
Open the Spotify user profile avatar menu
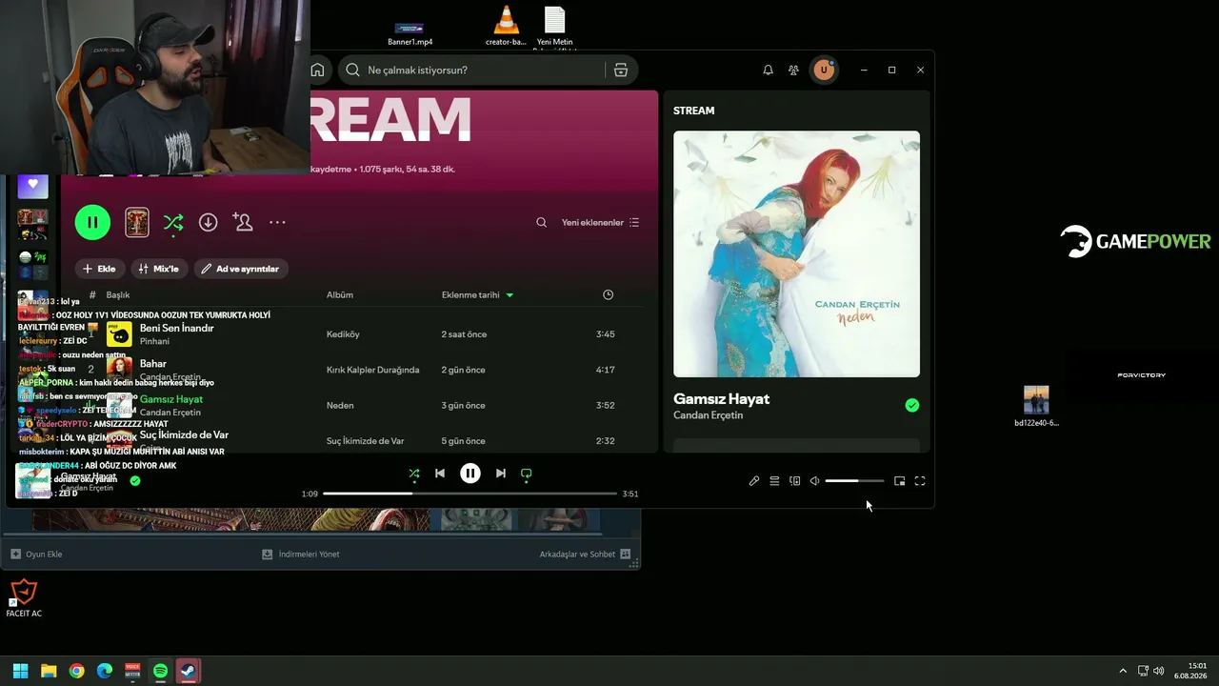tap(824, 70)
